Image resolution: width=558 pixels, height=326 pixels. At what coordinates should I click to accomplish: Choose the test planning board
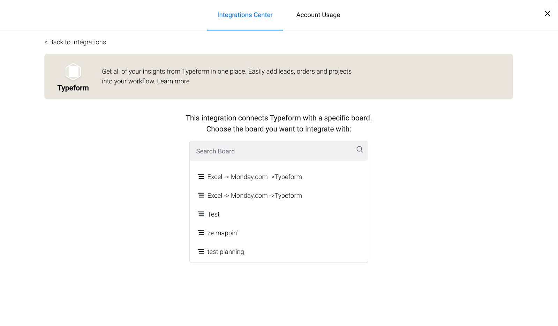tap(279, 252)
